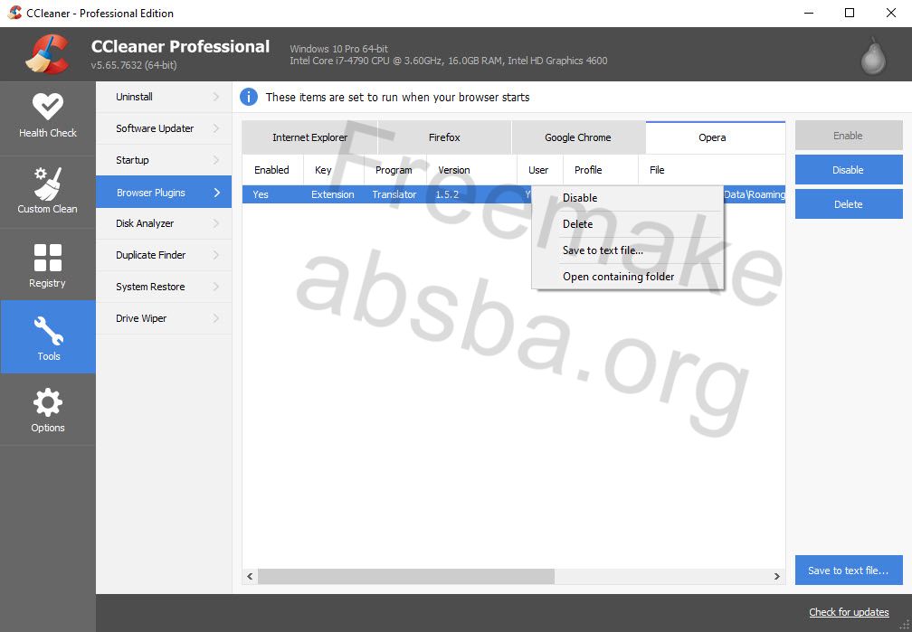
Task: Switch to Google Chrome tab
Action: [x=578, y=137]
